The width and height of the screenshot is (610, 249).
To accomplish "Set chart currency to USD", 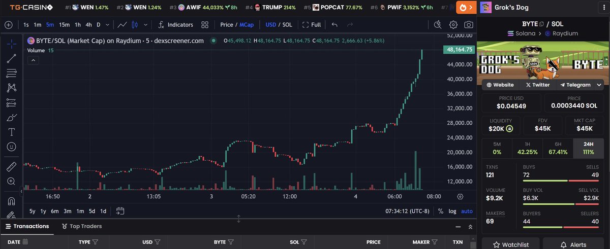I will tap(271, 24).
